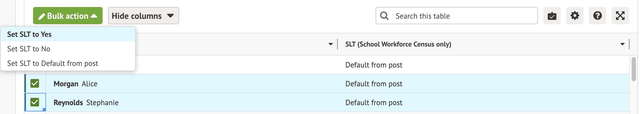Click the search magnifier icon
Viewport: 643px width, 114px height.
pos(384,16)
